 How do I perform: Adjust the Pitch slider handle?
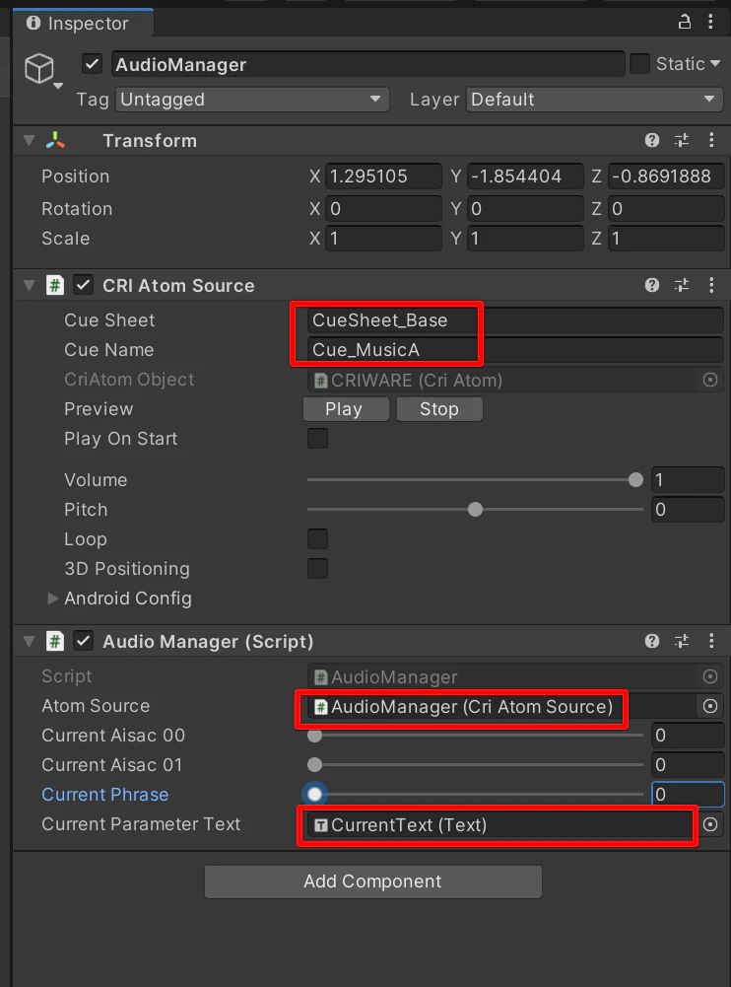point(475,509)
